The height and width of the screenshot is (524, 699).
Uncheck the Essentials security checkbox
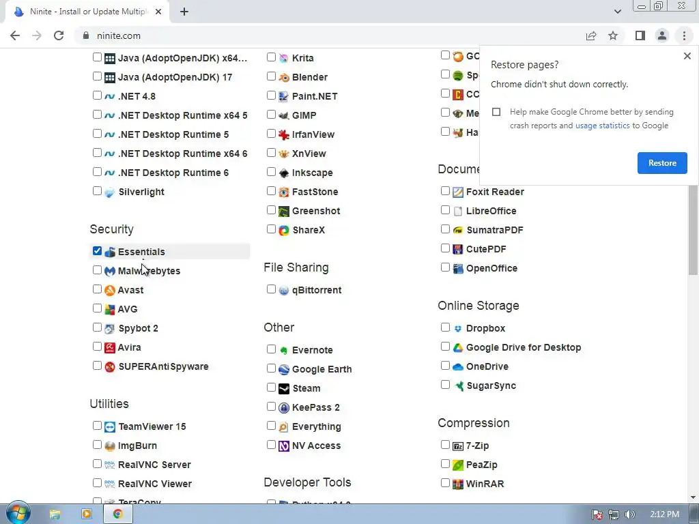tap(97, 251)
